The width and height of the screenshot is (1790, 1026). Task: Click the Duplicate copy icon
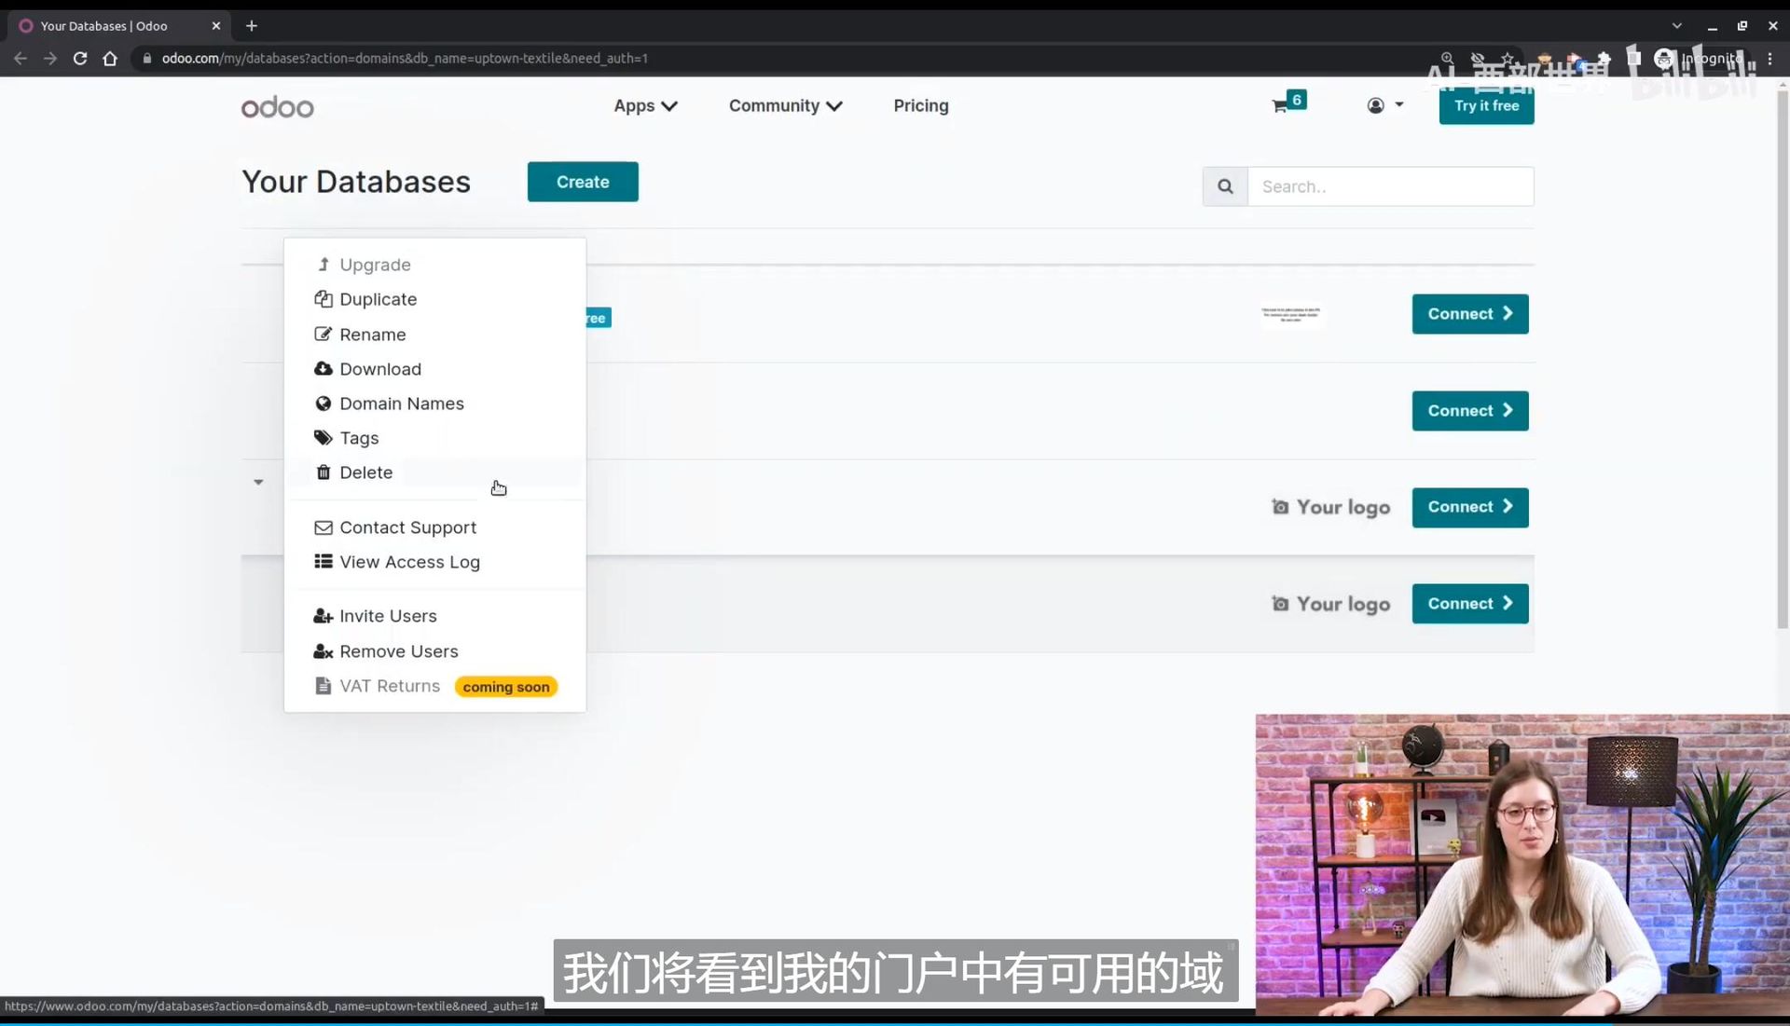click(324, 299)
